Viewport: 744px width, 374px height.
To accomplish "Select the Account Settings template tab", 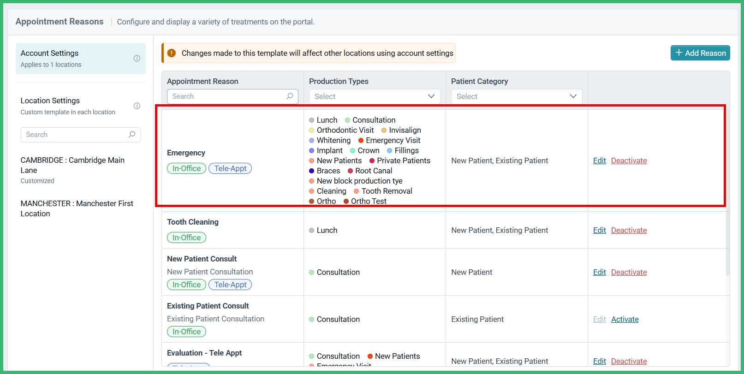I will pos(80,59).
